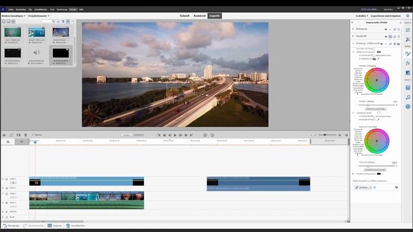Click the Organizer button
Image resolution: width=413 pixels, height=232 pixels.
pos(55,226)
